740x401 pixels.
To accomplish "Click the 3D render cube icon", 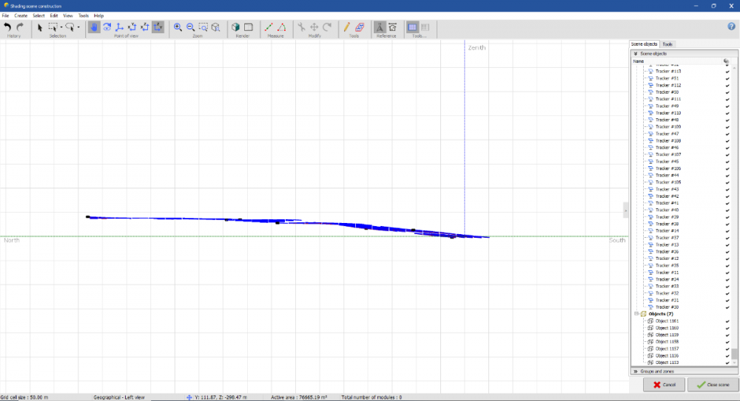I will pyautogui.click(x=236, y=27).
